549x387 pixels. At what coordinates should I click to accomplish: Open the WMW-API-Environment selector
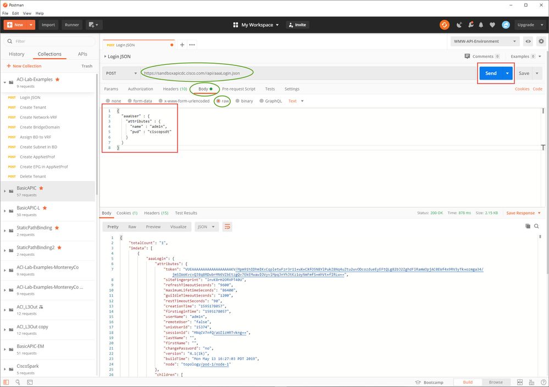485,41
